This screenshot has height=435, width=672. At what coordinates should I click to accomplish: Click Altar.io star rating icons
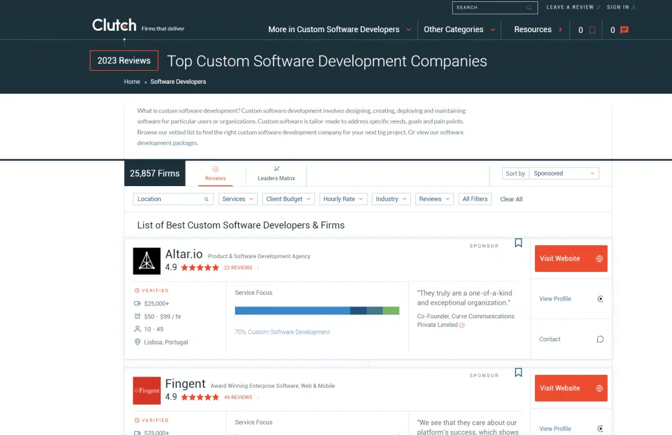[199, 268]
